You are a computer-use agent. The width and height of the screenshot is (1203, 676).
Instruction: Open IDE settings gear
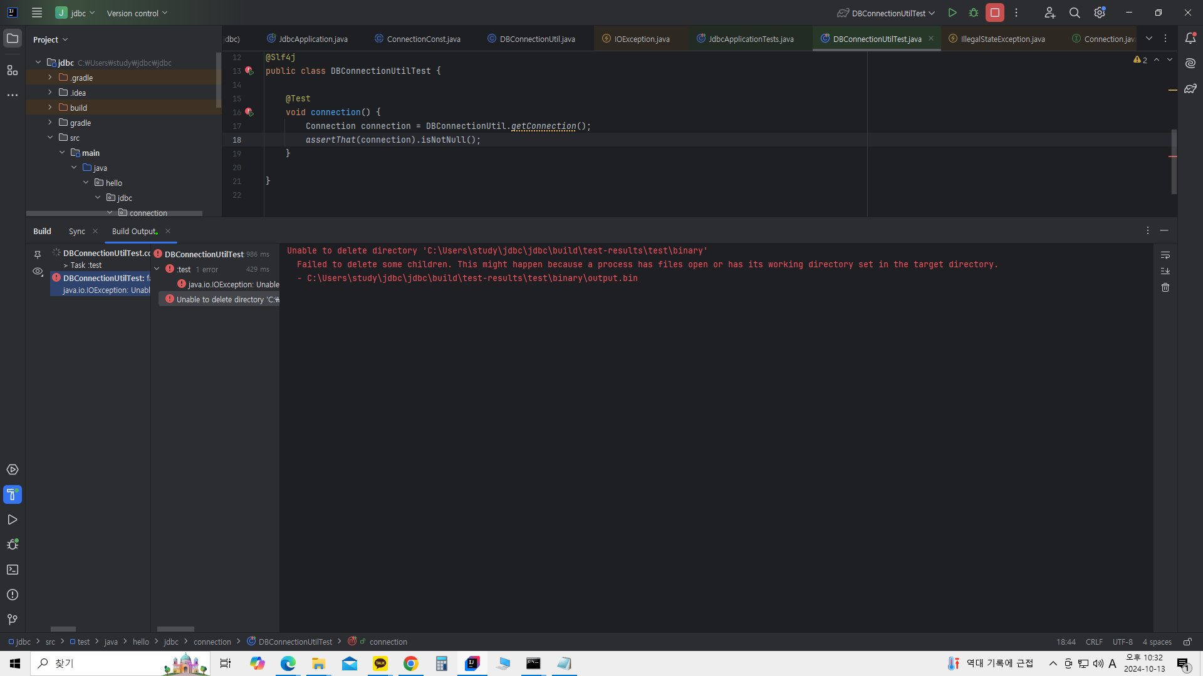pos(1100,13)
